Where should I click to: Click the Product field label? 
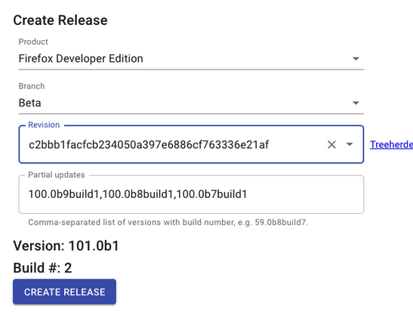pos(33,42)
